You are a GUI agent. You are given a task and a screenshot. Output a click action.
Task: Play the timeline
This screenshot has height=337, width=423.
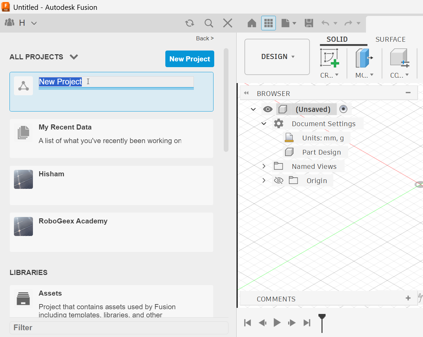tap(277, 323)
